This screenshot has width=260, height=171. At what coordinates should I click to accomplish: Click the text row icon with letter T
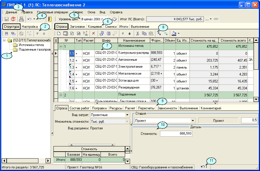pos(72,34)
